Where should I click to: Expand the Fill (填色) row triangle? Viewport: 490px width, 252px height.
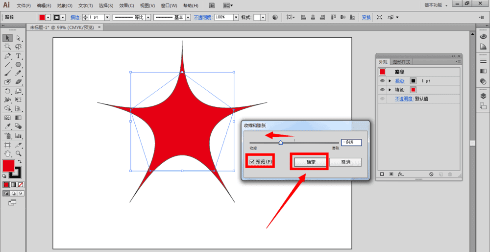(x=390, y=90)
